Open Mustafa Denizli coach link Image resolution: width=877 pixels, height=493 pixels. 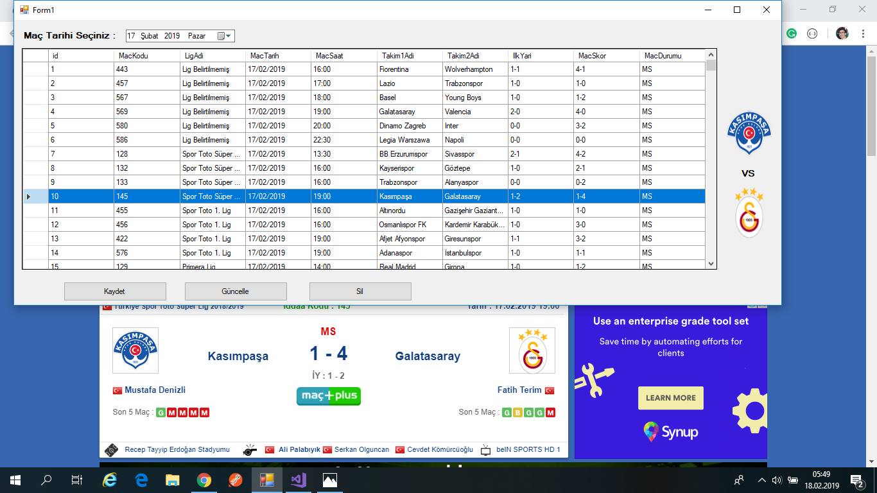click(155, 390)
